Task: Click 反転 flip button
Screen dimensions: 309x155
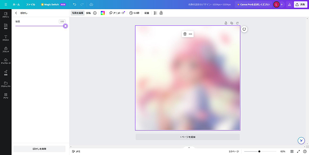Action: coord(88,13)
